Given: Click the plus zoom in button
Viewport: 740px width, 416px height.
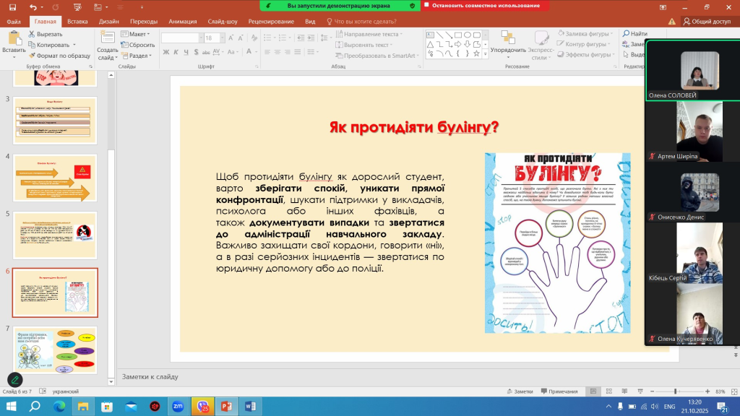Looking at the screenshot, I should (707, 391).
